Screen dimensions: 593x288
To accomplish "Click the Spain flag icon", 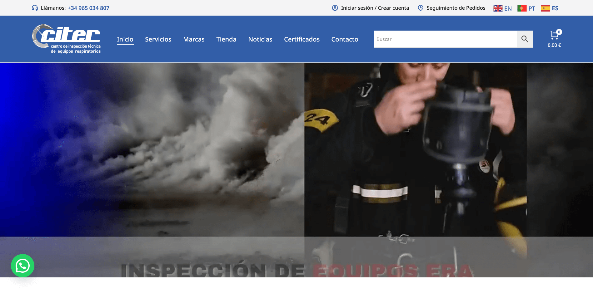I will tap(546, 8).
